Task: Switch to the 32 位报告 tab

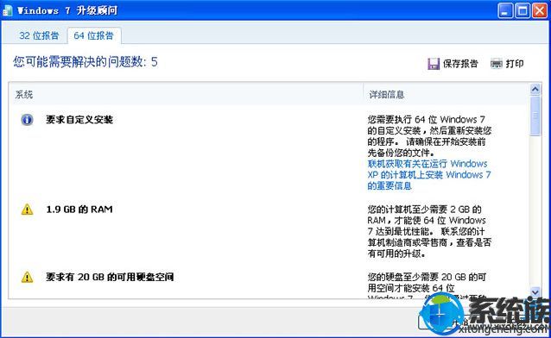Action: tap(39, 35)
